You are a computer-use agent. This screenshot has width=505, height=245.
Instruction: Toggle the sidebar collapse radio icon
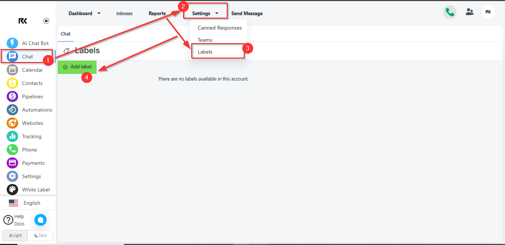click(x=46, y=21)
